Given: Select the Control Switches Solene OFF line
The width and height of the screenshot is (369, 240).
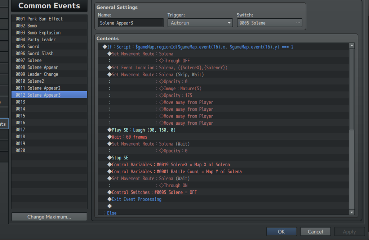Looking at the screenshot, I should click(154, 192).
